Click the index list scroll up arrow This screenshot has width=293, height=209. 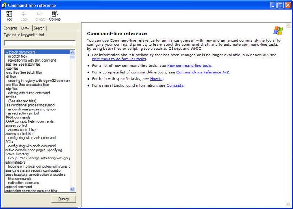(72, 52)
